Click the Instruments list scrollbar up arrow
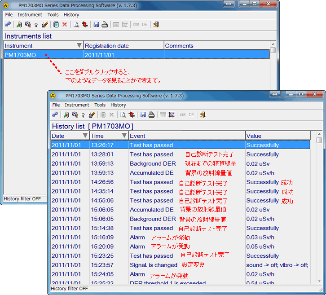The width and height of the screenshot is (326, 295). 273,44
